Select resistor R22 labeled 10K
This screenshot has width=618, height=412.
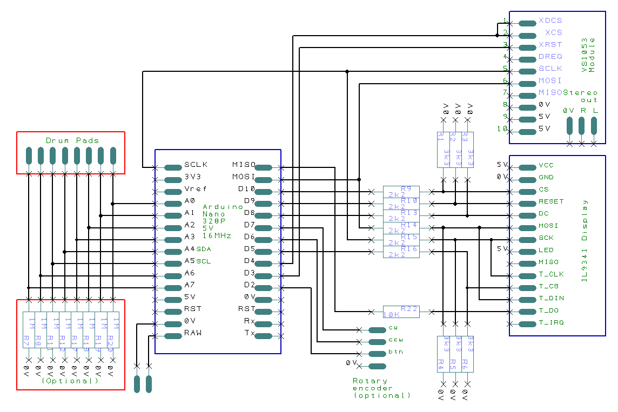[x=401, y=310]
